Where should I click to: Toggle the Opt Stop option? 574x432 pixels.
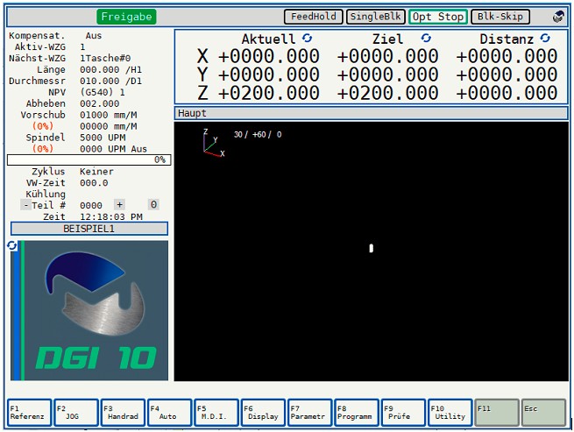coord(438,17)
